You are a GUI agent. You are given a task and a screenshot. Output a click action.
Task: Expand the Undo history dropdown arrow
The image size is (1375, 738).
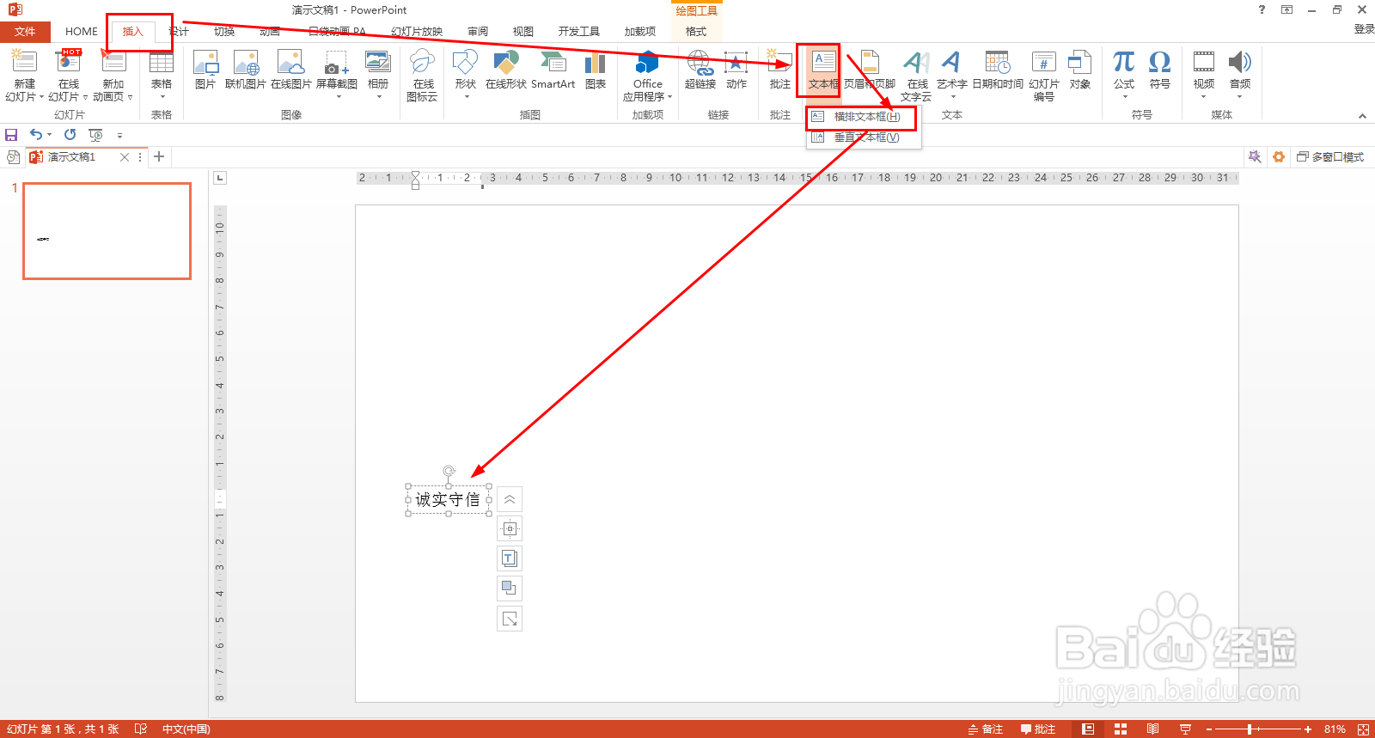point(50,135)
